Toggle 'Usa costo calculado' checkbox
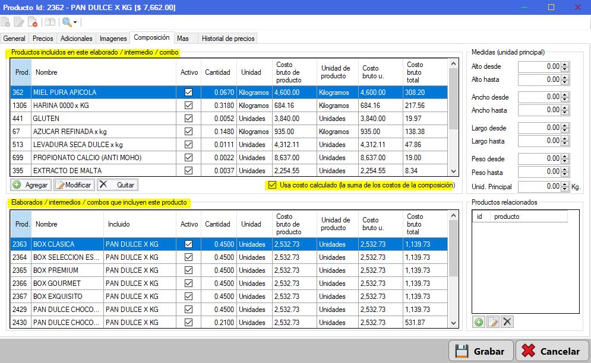Viewport: 591px width, 363px height. [x=272, y=185]
